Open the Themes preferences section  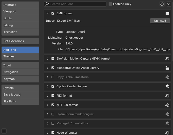[20, 56]
